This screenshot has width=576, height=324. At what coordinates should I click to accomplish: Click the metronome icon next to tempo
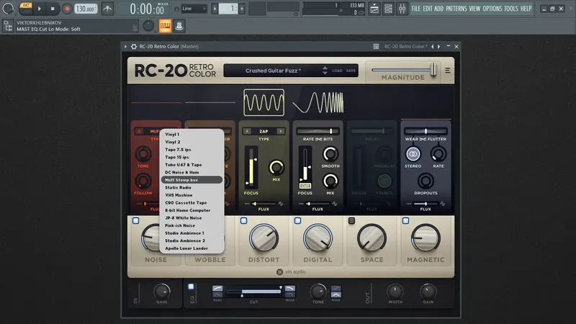point(107,8)
